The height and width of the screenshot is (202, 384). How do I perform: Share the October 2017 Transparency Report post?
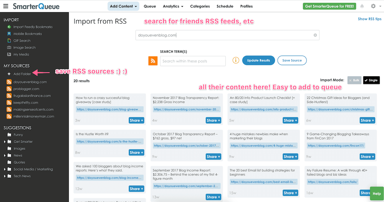coord(213,156)
